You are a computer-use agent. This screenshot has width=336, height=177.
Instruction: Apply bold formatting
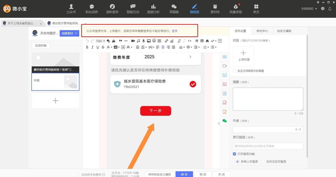coord(87,47)
